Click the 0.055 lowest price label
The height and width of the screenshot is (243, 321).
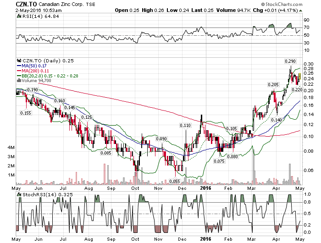click(x=175, y=181)
